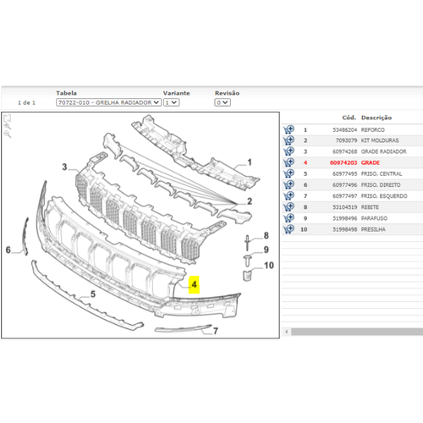Select callout number 7 in diagram
Screen dimensions: 423x423
click(x=216, y=331)
